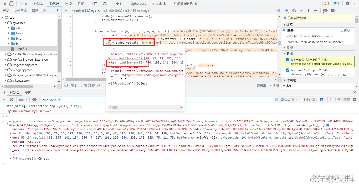Expand the key Uint8Array in hover popup
This screenshot has height=185, width=359.
pos(109,62)
